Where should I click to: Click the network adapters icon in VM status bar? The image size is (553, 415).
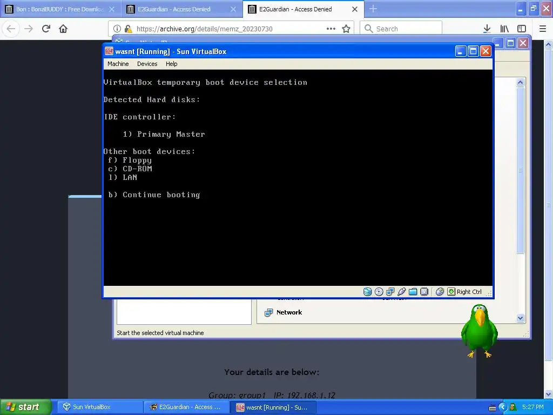tap(390, 291)
